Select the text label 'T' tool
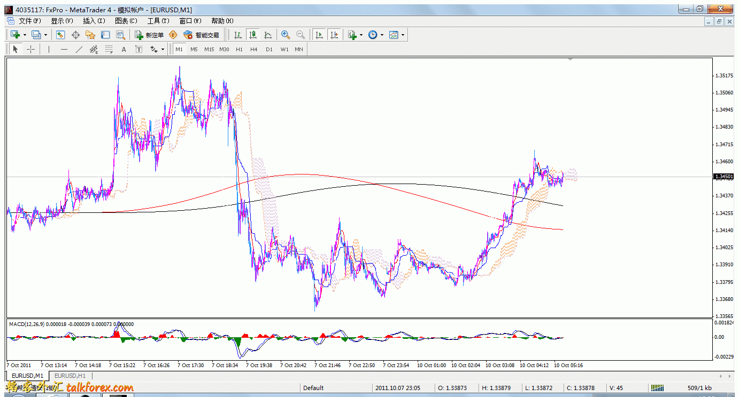Viewport: 739px width, 397px height. [138, 49]
